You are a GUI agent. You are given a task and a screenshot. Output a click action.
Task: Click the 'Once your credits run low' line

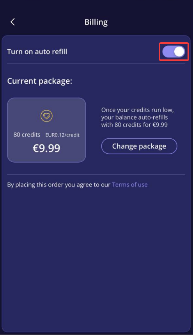click(137, 110)
